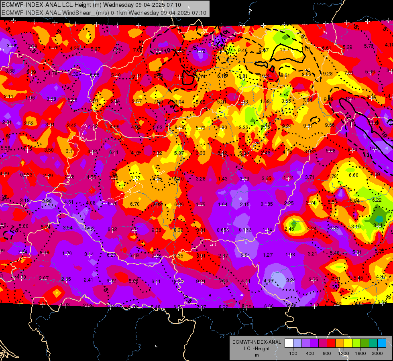Click the 10.3 wind shear value
This screenshot has height=361, width=393.
pyautogui.click(x=264, y=76)
